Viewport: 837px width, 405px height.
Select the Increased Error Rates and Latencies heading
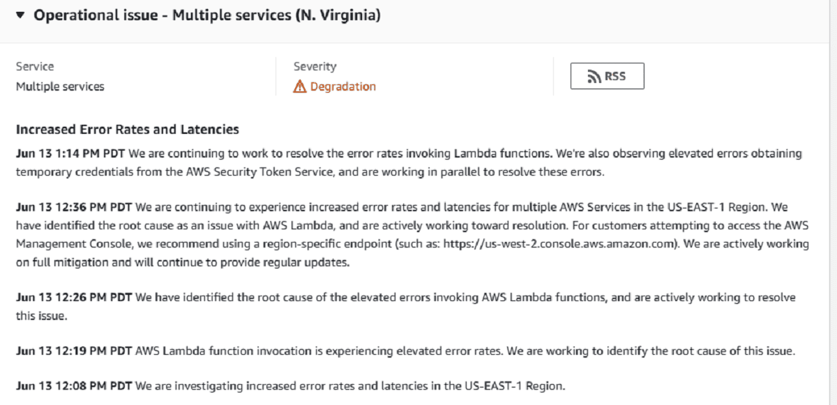[128, 129]
